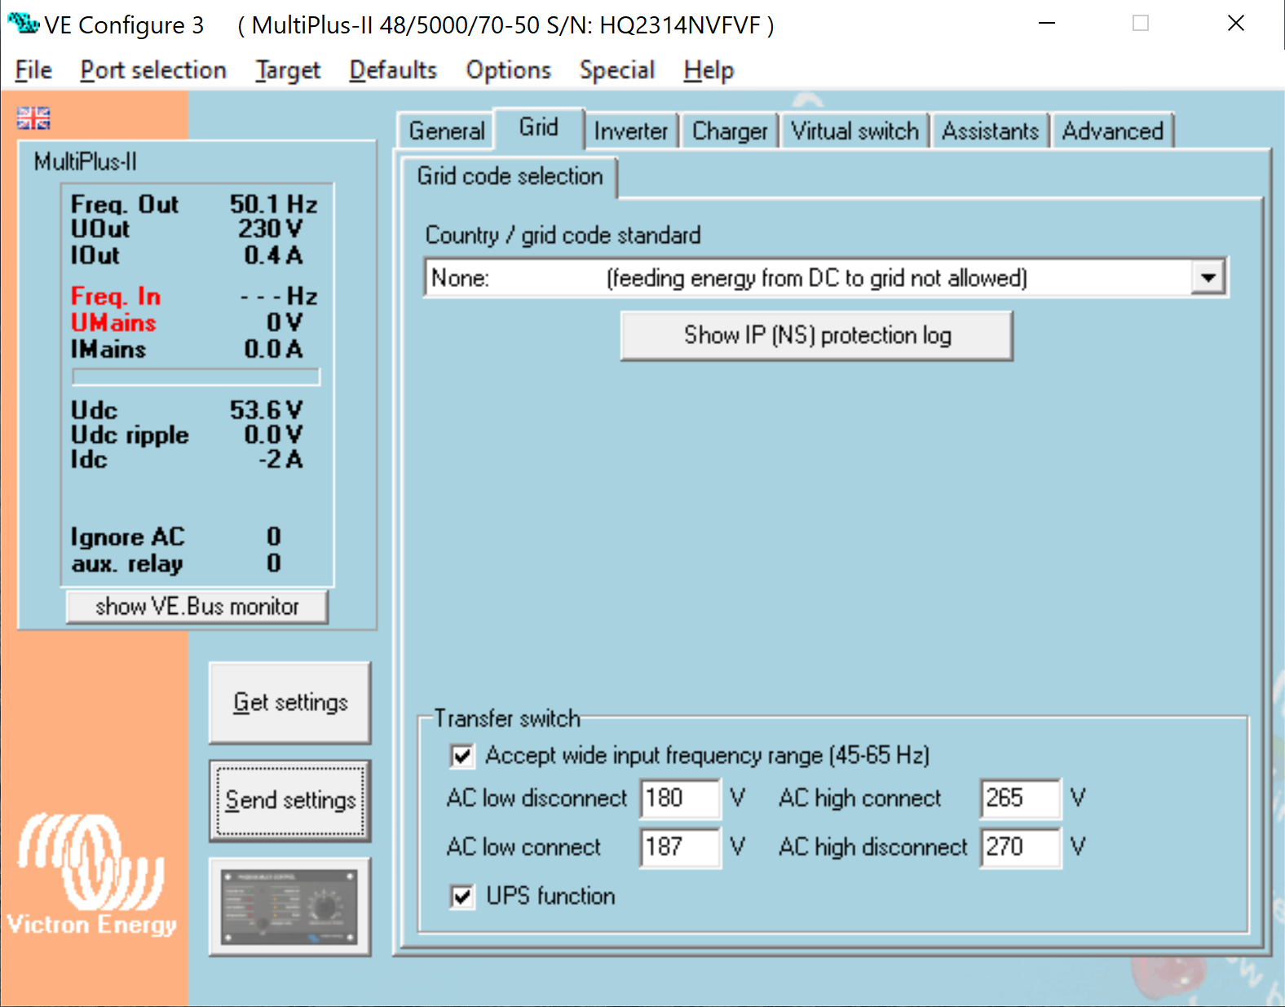Viewport: 1285px width, 1007px height.
Task: Toggle the UPS function checkbox
Action: 461,897
